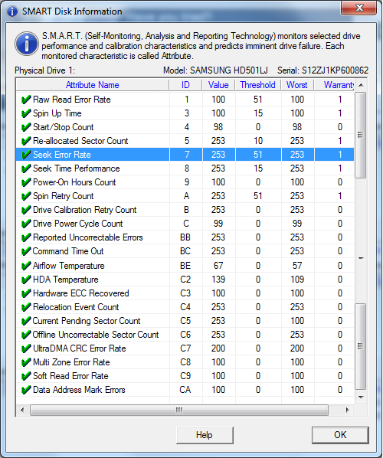Confirm the dialog with OK
Viewport: 383px width, 458px height.
340,435
